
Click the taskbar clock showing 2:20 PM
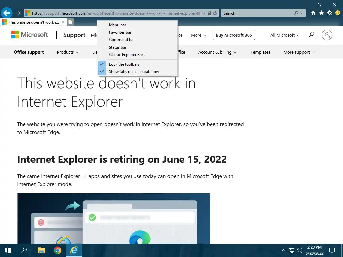(x=314, y=250)
